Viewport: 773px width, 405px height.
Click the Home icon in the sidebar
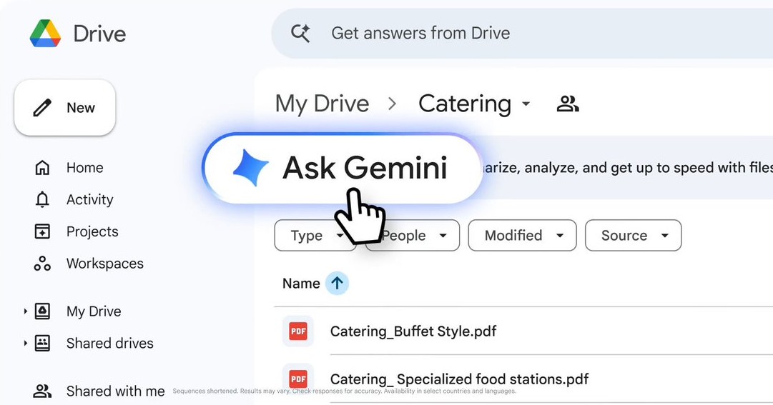42,168
